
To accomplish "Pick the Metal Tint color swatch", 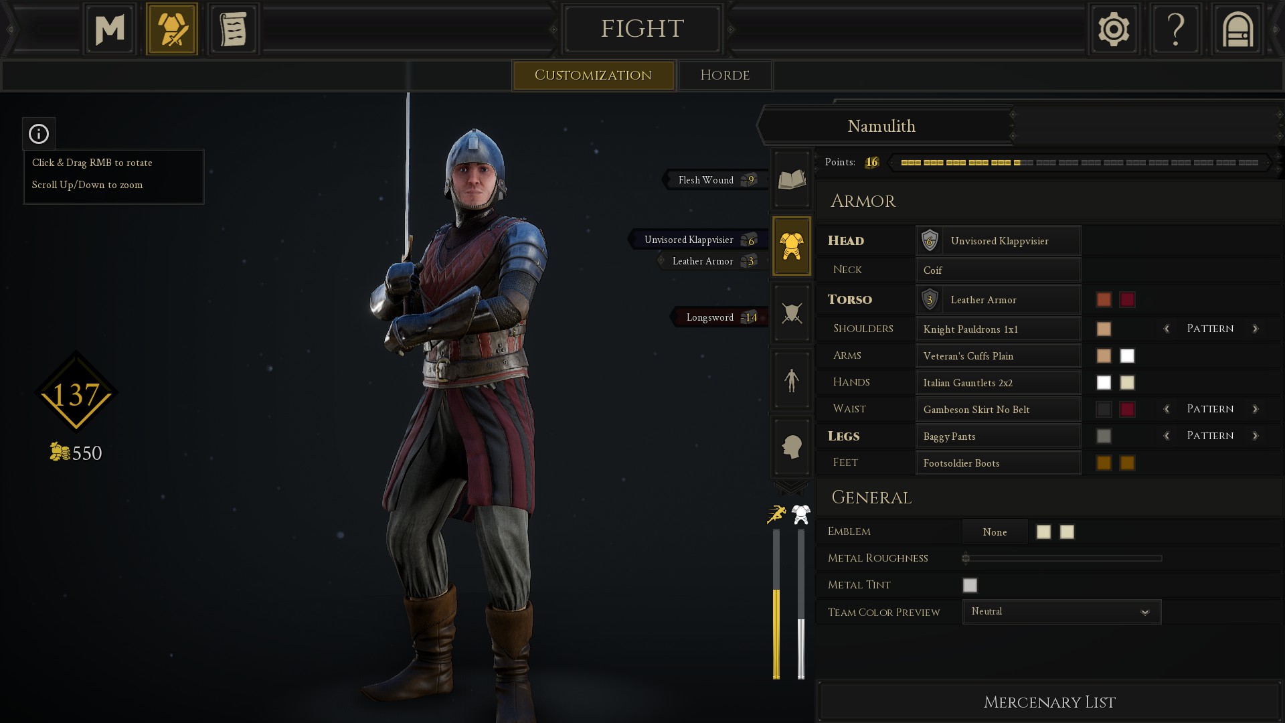I will click(970, 585).
